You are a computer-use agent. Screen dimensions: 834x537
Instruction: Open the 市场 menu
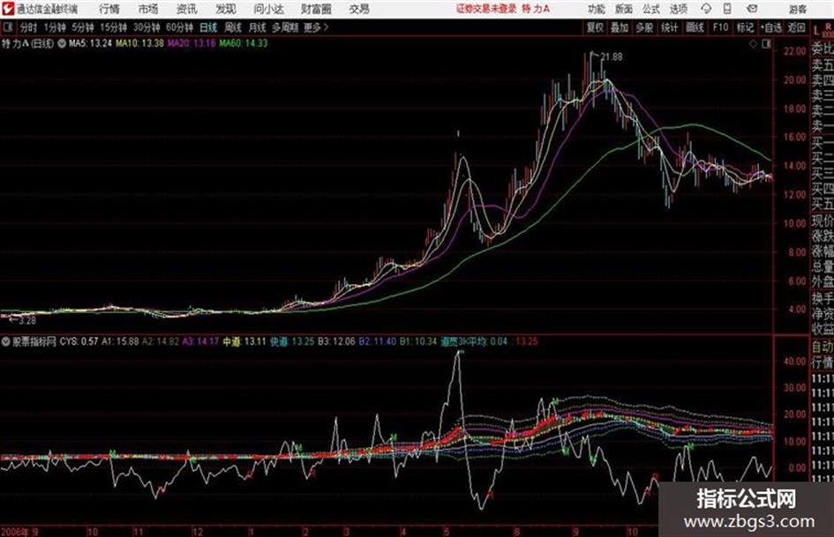148,9
